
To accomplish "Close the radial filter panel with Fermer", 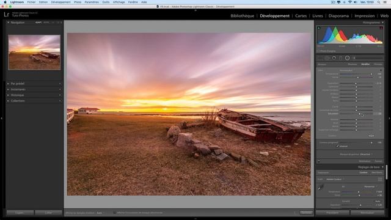I will pos(378,161).
